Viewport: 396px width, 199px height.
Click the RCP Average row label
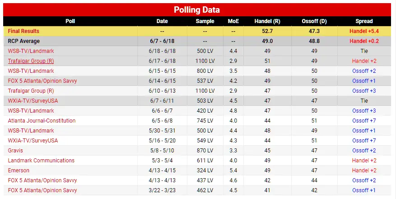pos(23,41)
